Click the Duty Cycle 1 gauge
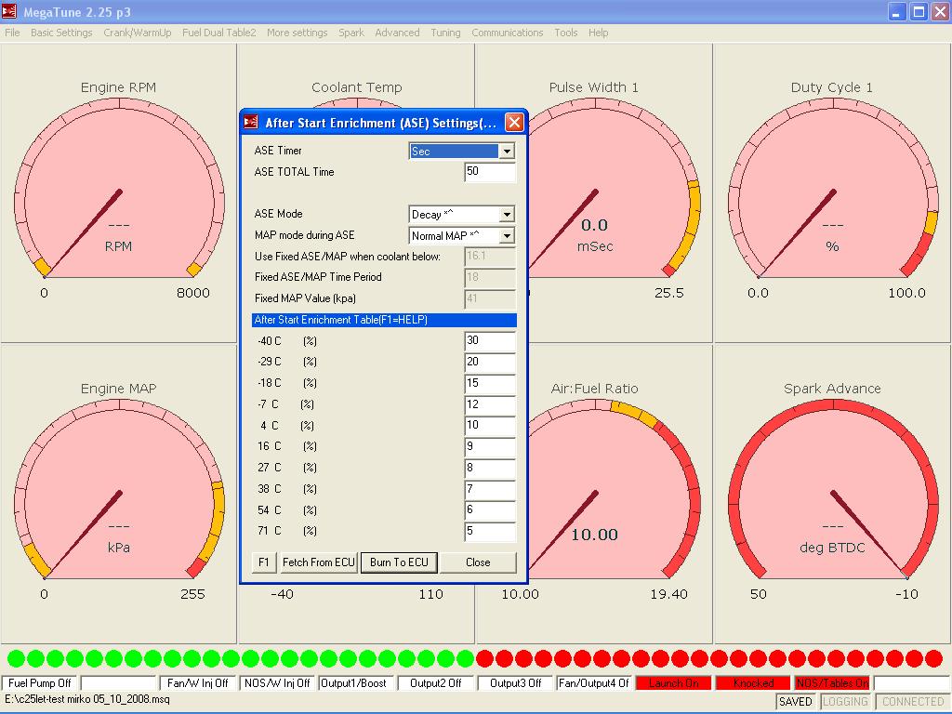This screenshot has width=952, height=714. [832, 193]
